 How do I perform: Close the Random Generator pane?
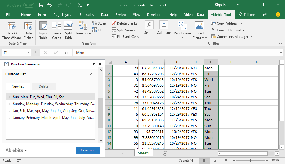click(94, 64)
